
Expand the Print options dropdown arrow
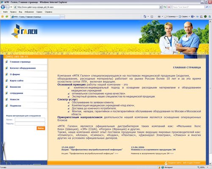[162, 16]
